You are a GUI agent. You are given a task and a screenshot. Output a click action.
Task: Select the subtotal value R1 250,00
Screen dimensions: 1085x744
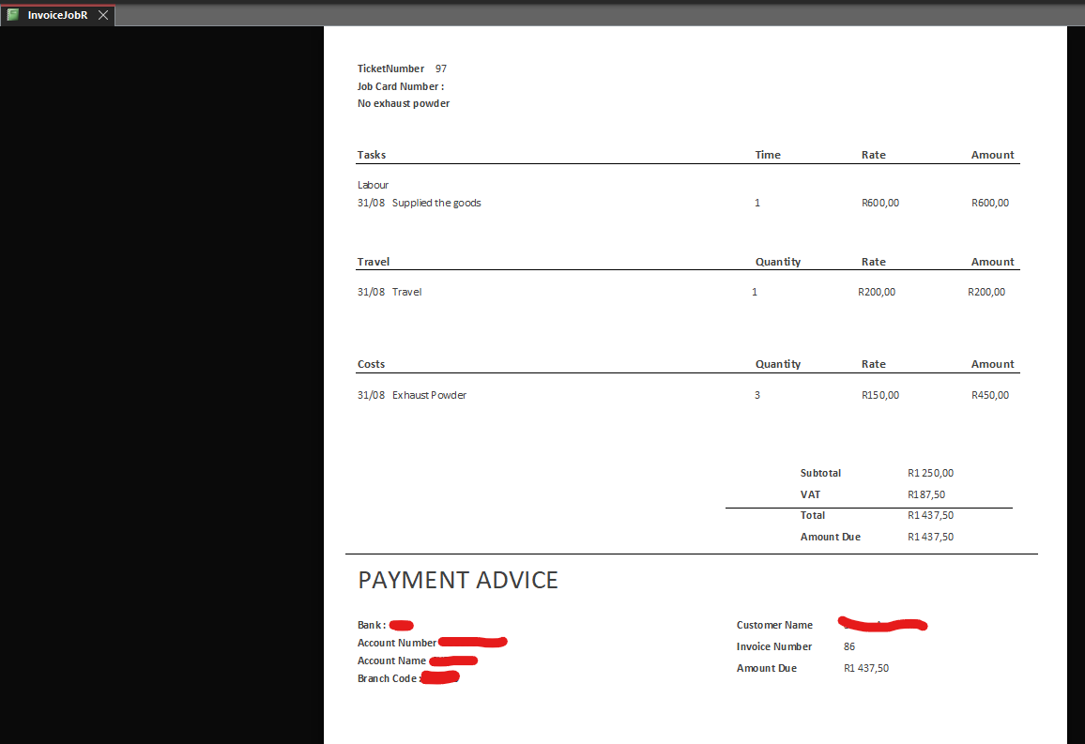931,473
